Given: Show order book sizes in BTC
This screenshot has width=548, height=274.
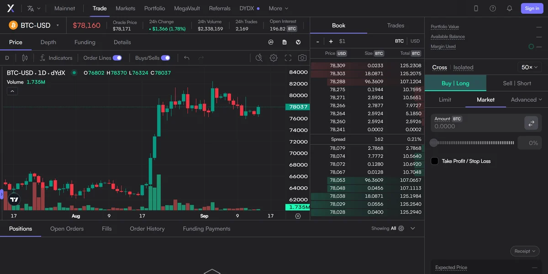Looking at the screenshot, I should [x=399, y=41].
